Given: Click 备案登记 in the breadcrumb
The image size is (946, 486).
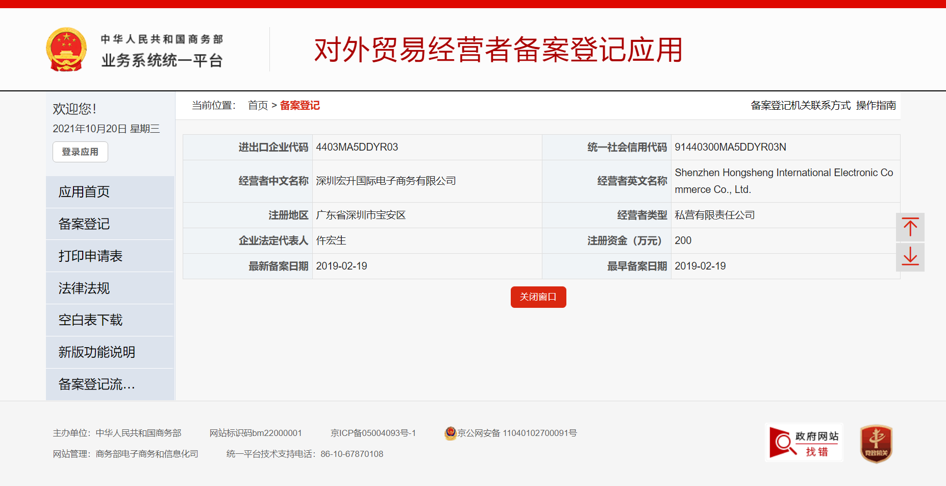Looking at the screenshot, I should (x=300, y=105).
